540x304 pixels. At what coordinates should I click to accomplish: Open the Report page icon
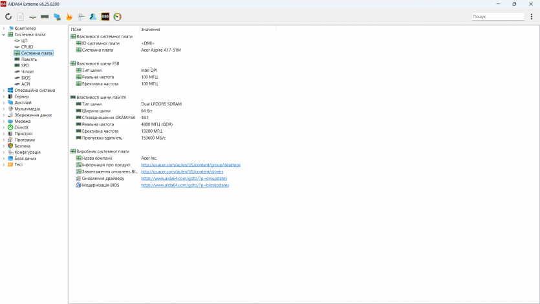point(21,17)
